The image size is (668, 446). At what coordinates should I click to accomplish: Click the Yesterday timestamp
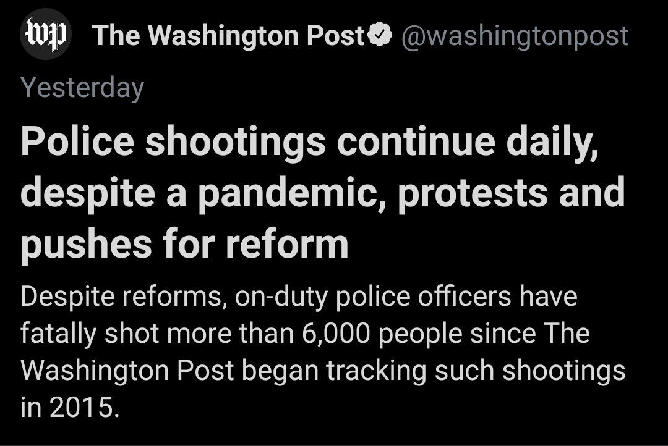82,88
